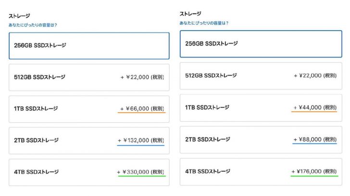Click the ストレージ heading in left panel
The image size is (350, 196).
[x=19, y=16]
